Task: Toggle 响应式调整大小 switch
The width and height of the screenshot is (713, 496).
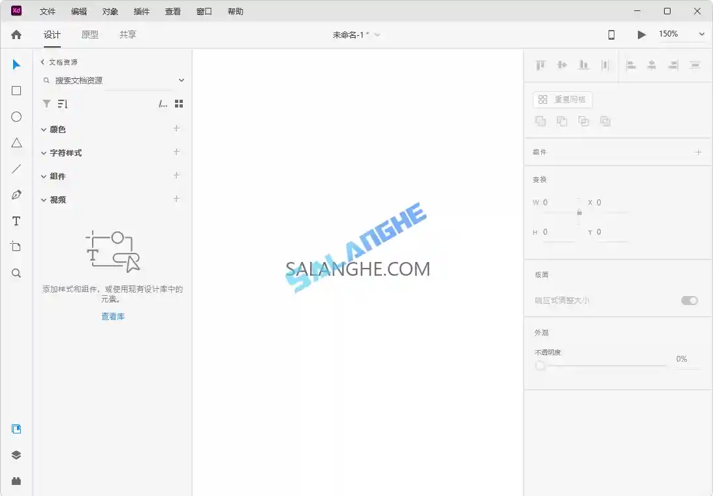Action: pos(689,300)
